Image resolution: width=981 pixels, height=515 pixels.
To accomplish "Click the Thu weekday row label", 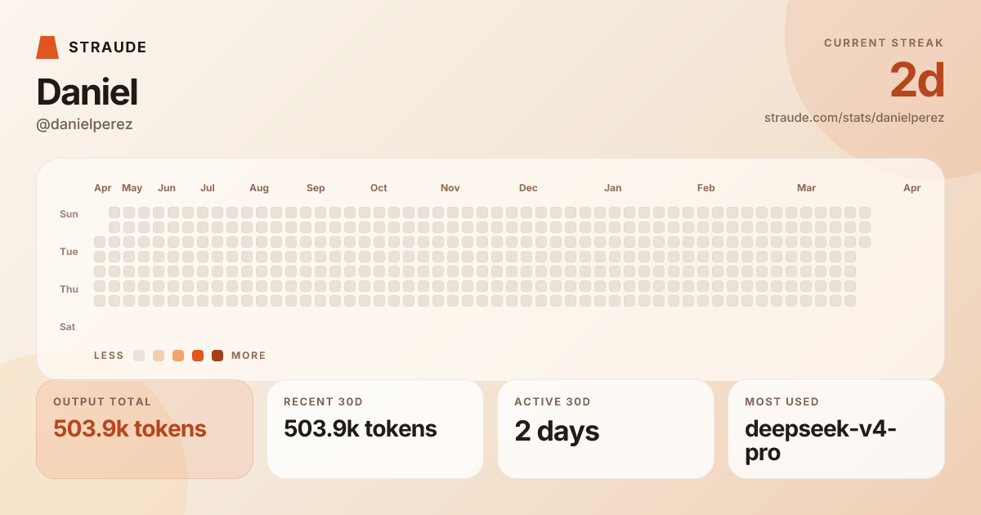I will 69,289.
